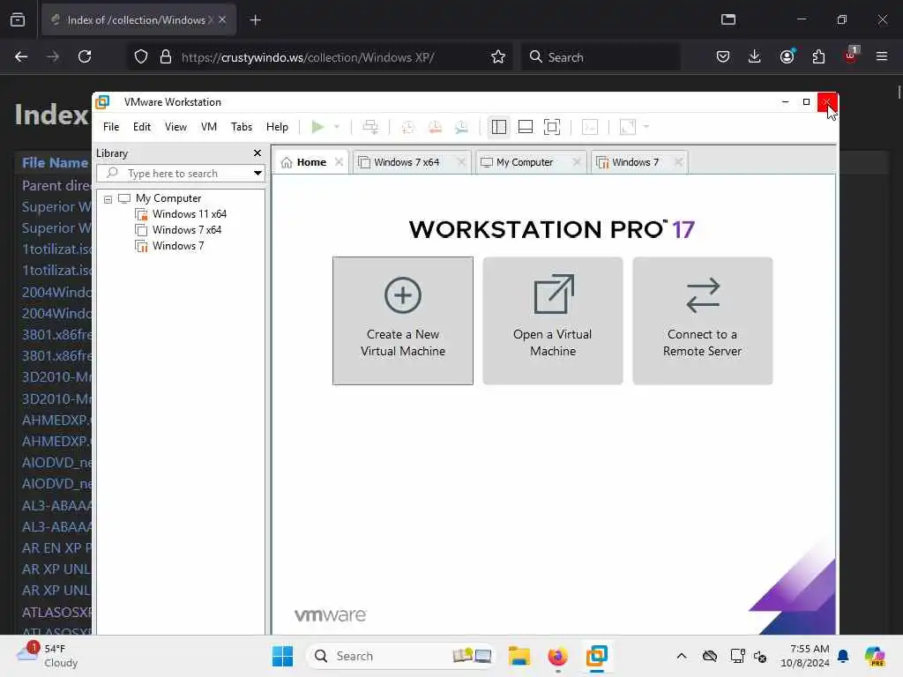The image size is (903, 677).
Task: Open the View menu
Action: pyautogui.click(x=175, y=127)
